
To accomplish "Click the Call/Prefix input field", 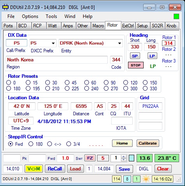I will coord(16,43).
